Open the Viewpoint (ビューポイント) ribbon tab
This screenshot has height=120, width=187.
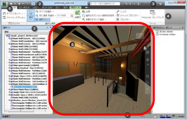[x=24, y=8]
